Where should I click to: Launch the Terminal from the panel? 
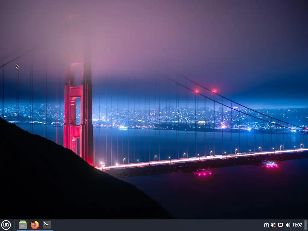coord(47,225)
